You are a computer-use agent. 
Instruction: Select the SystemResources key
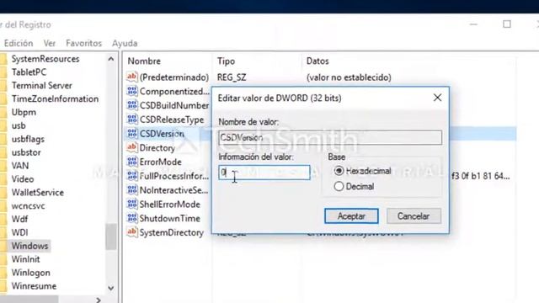[45, 59]
